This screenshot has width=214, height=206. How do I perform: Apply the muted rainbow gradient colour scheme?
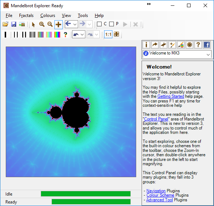click(41, 35)
